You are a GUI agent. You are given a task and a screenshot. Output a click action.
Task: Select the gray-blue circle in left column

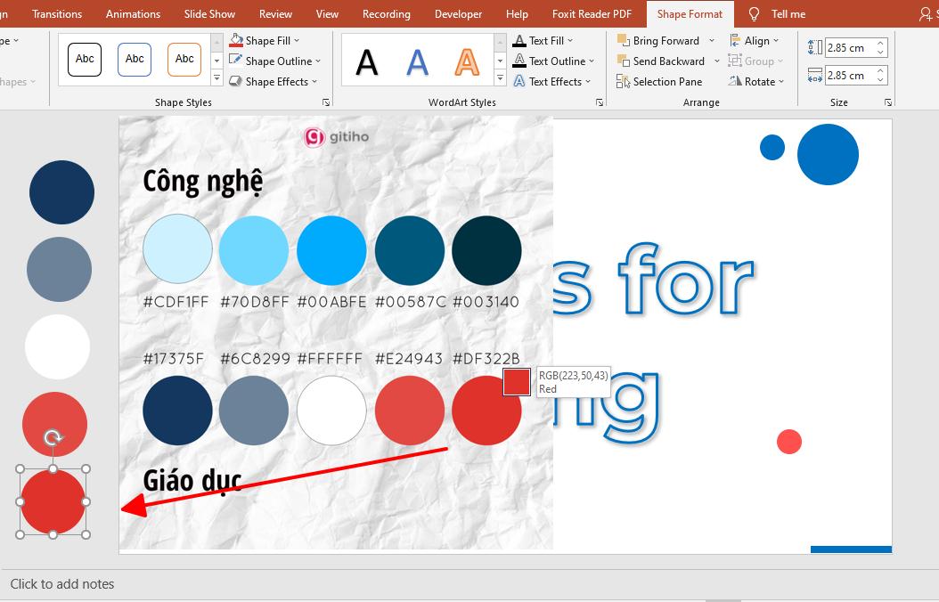click(60, 269)
